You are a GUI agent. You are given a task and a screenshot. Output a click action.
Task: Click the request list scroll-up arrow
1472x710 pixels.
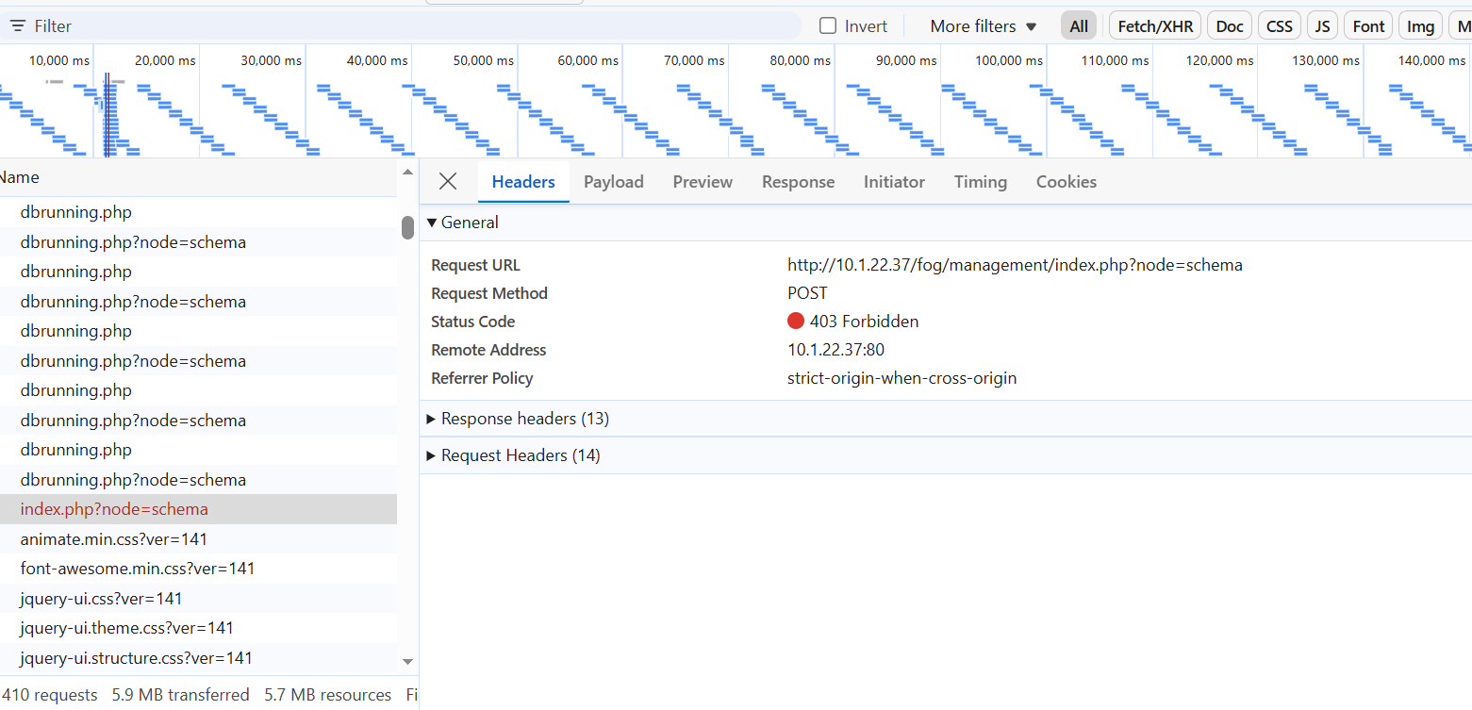click(x=407, y=173)
